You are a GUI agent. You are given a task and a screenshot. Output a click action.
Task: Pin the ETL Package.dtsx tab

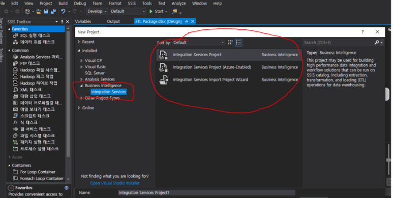tap(187, 21)
